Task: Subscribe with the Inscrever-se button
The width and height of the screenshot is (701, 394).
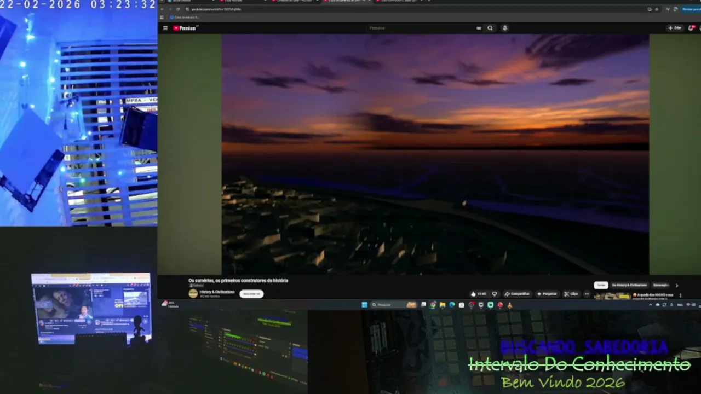Action: coord(251,294)
